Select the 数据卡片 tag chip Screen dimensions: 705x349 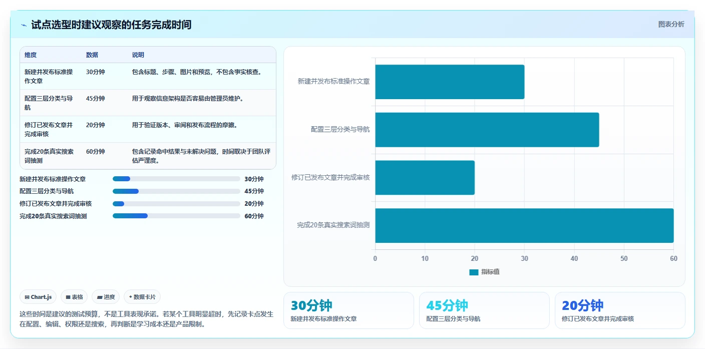click(142, 297)
